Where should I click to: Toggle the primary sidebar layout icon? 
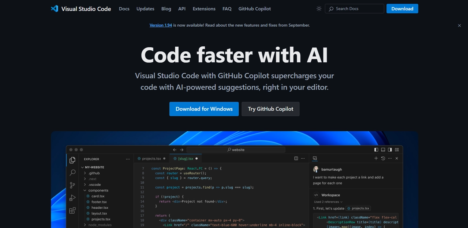tap(376, 150)
